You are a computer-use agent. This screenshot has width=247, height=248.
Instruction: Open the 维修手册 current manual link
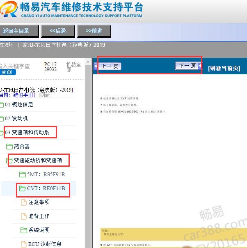pyautogui.click(x=24, y=95)
